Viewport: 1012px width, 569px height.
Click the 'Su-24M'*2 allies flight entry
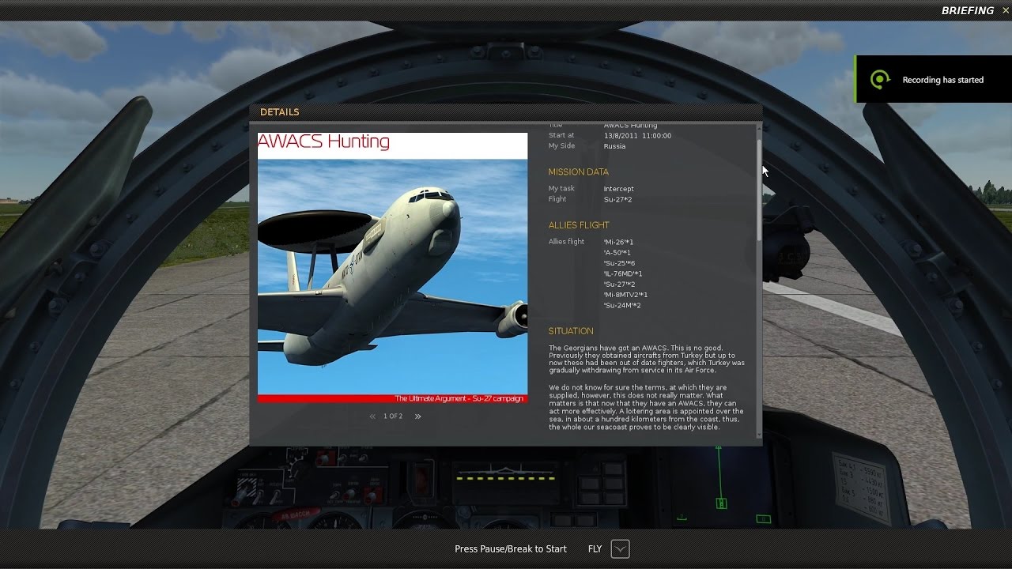(622, 306)
